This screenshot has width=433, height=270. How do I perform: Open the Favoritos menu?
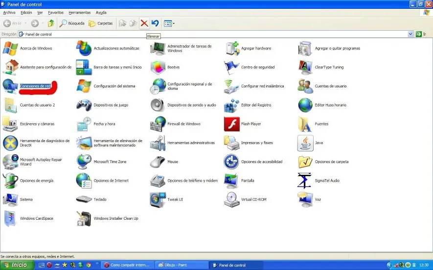56,13
